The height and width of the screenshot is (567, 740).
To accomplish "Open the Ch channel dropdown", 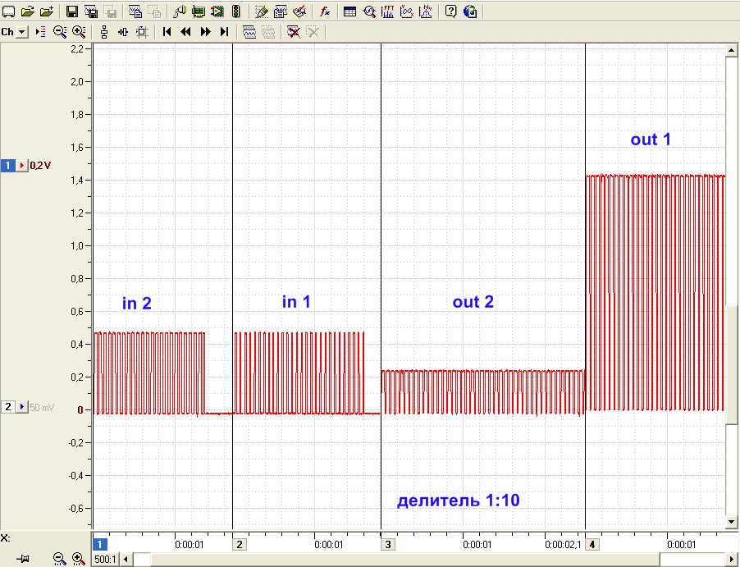I will (21, 32).
